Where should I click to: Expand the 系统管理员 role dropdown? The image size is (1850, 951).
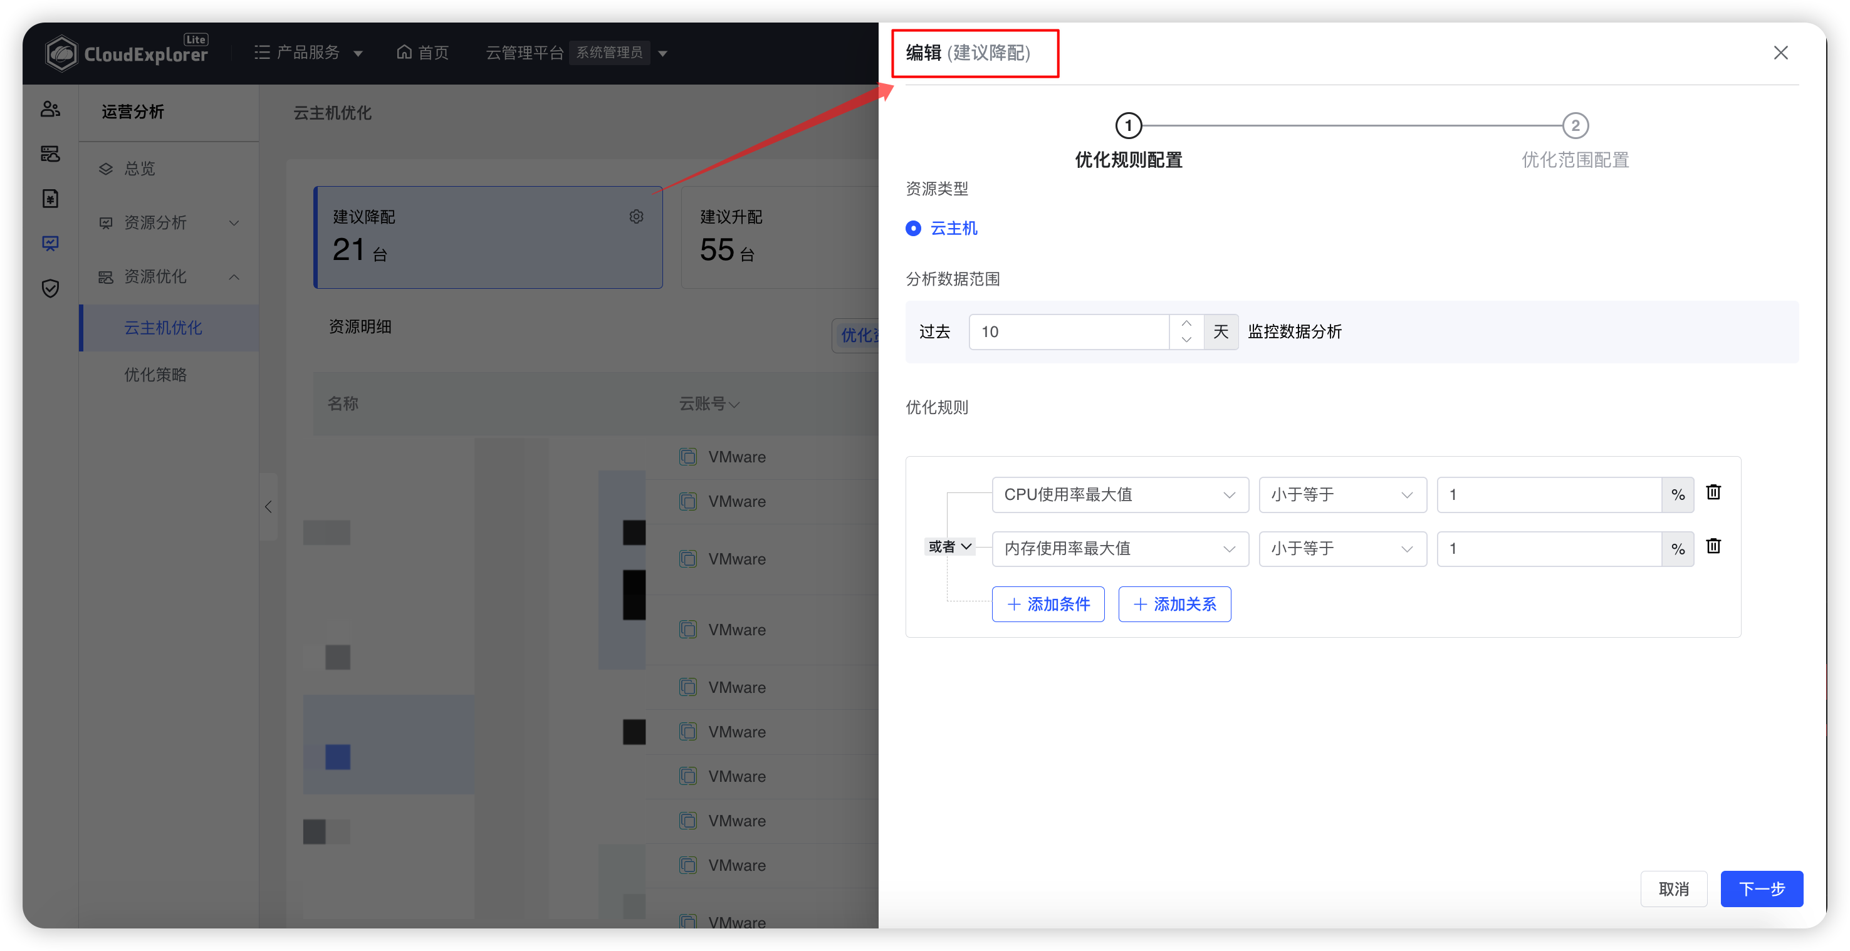(620, 53)
